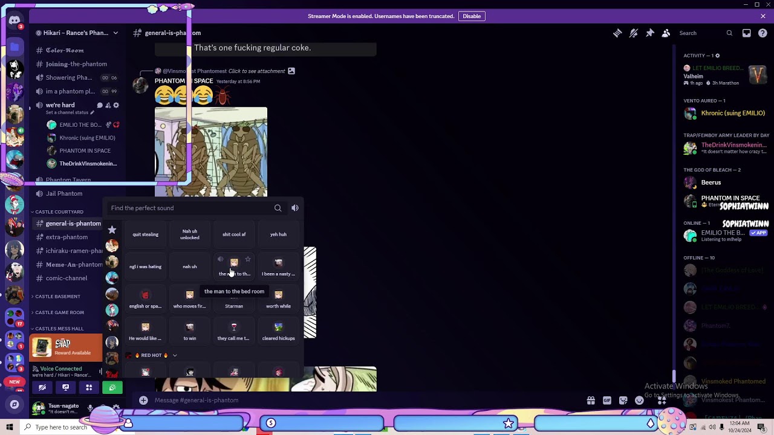Open the Inbox icon
774x435 pixels.
click(x=747, y=33)
